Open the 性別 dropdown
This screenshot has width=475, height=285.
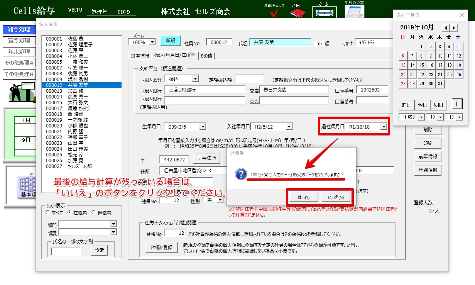[220, 200]
